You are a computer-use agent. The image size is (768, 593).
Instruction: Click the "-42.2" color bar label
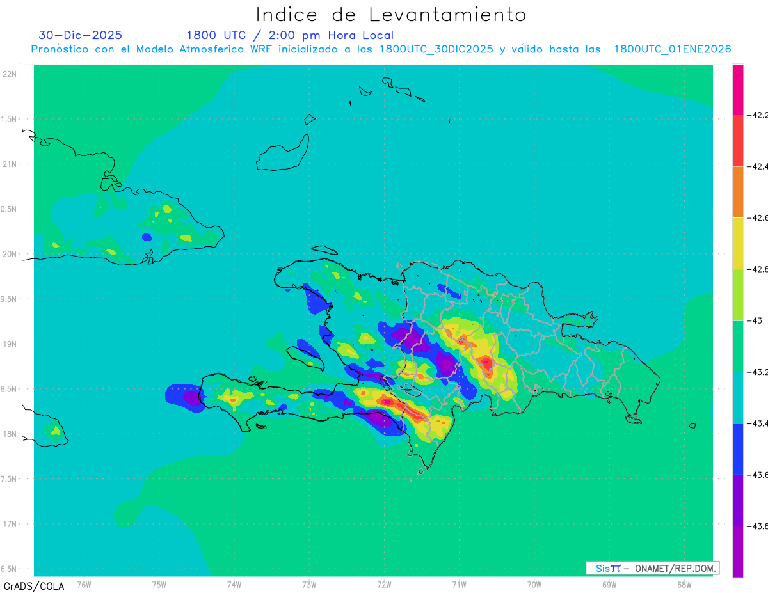pyautogui.click(x=757, y=115)
